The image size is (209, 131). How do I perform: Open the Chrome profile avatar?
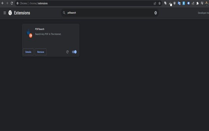tap(207, 3)
